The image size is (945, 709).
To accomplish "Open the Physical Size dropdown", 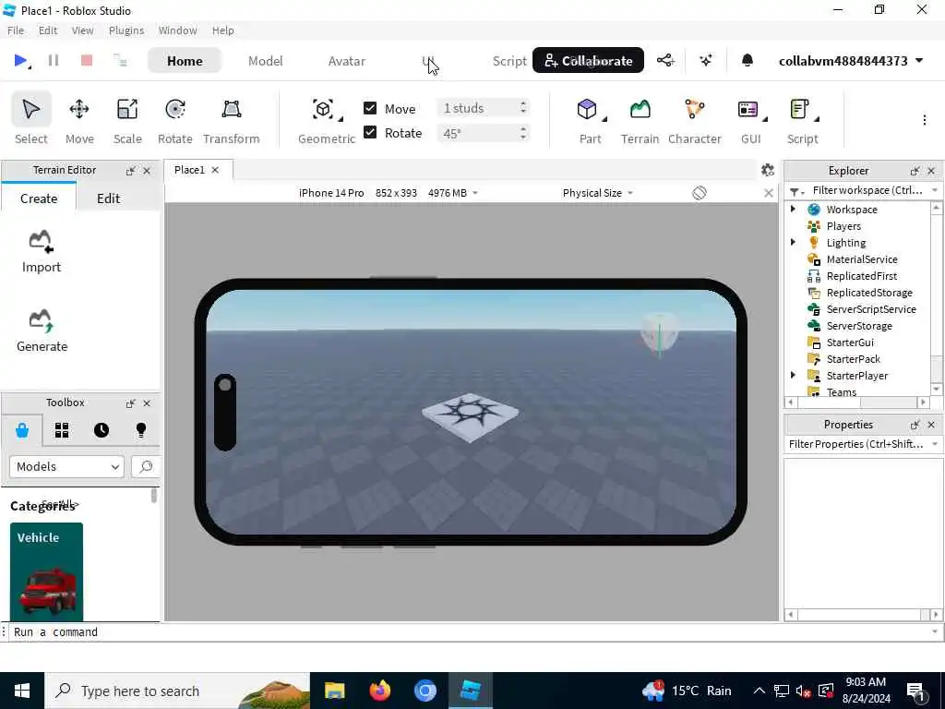I will (597, 193).
